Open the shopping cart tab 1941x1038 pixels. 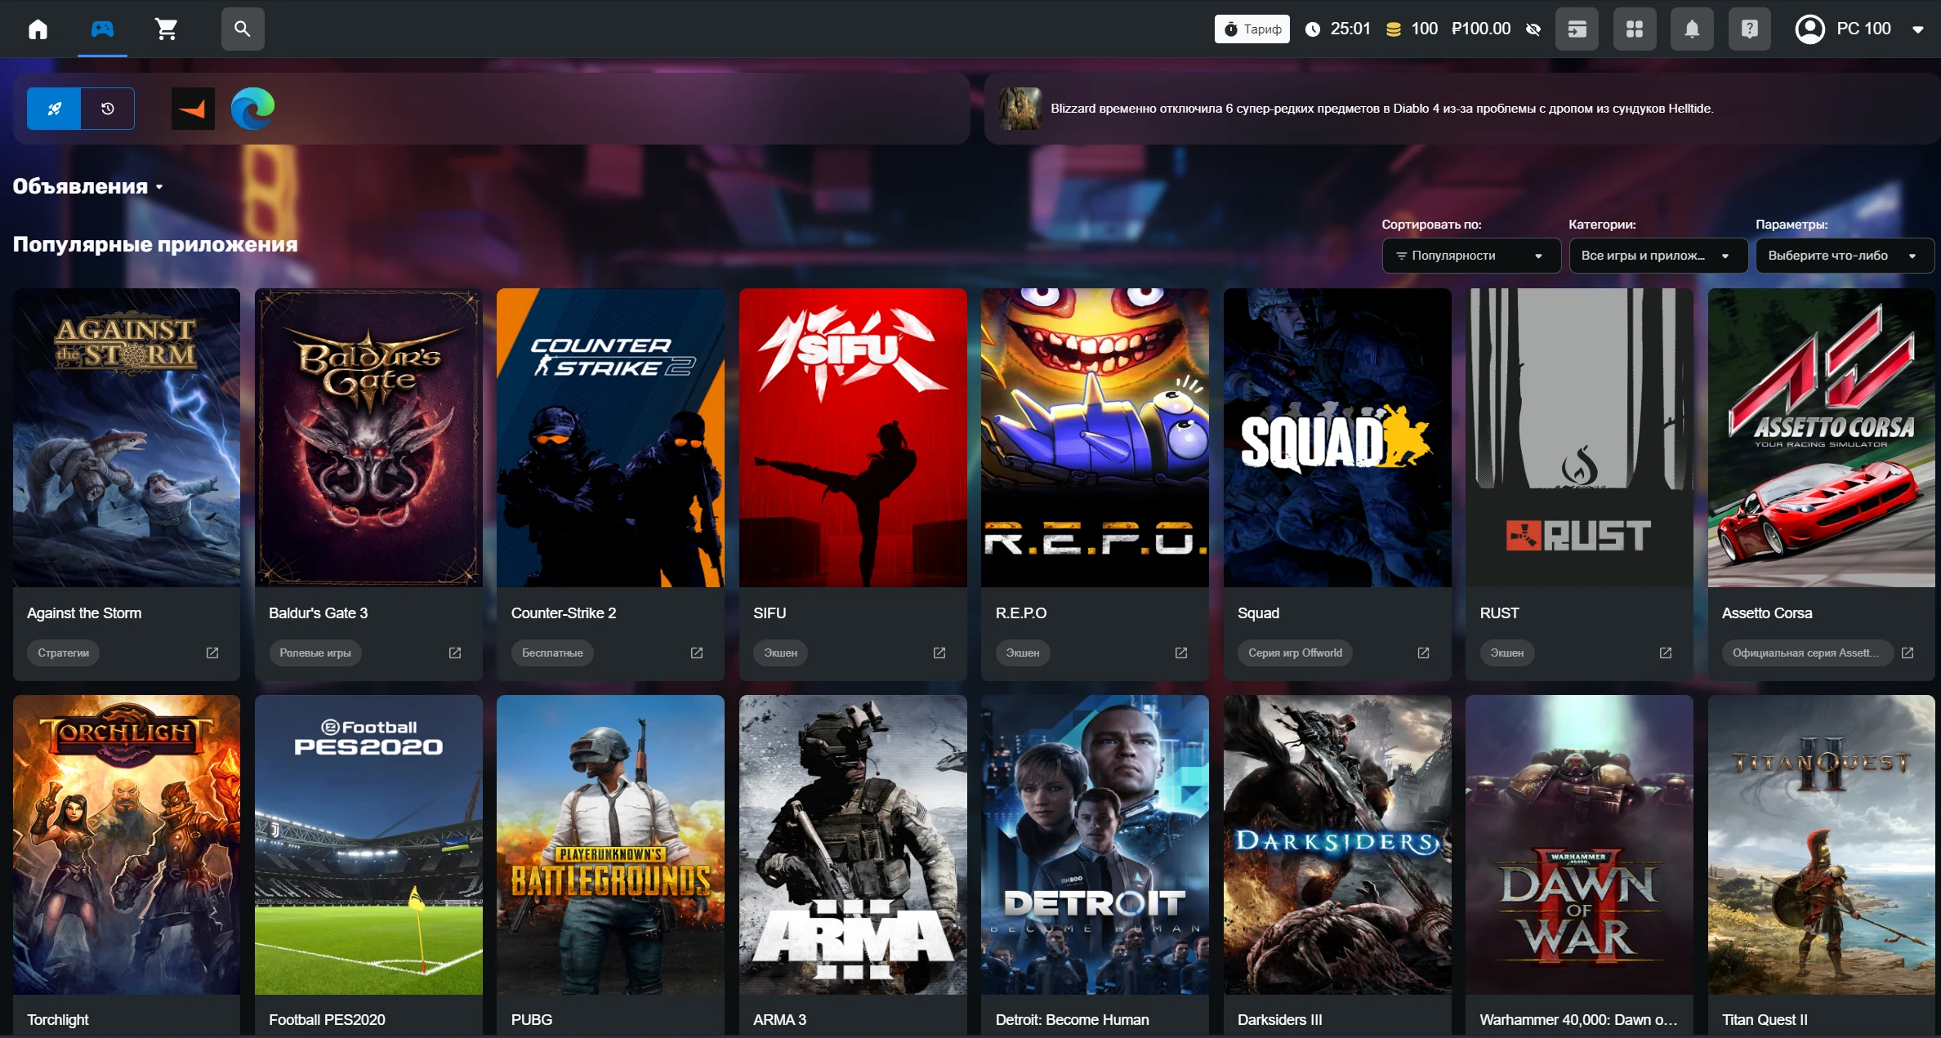pyautogui.click(x=167, y=29)
